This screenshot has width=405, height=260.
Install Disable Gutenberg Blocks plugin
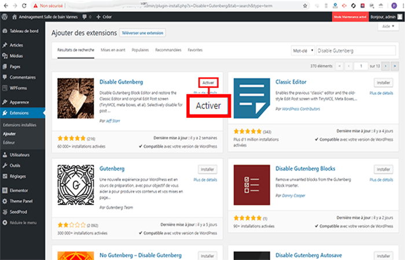pos(383,169)
